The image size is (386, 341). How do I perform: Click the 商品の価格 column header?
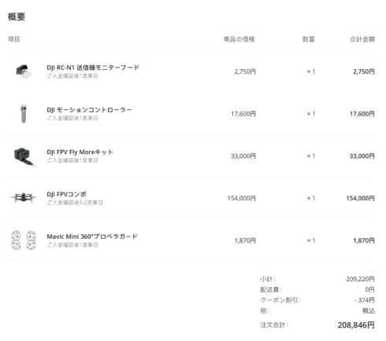point(239,39)
